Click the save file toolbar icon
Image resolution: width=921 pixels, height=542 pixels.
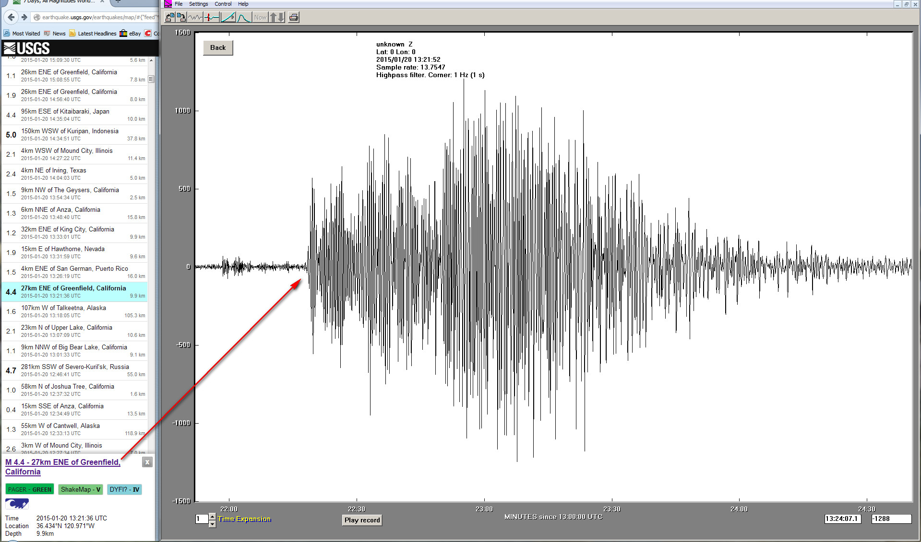(181, 18)
